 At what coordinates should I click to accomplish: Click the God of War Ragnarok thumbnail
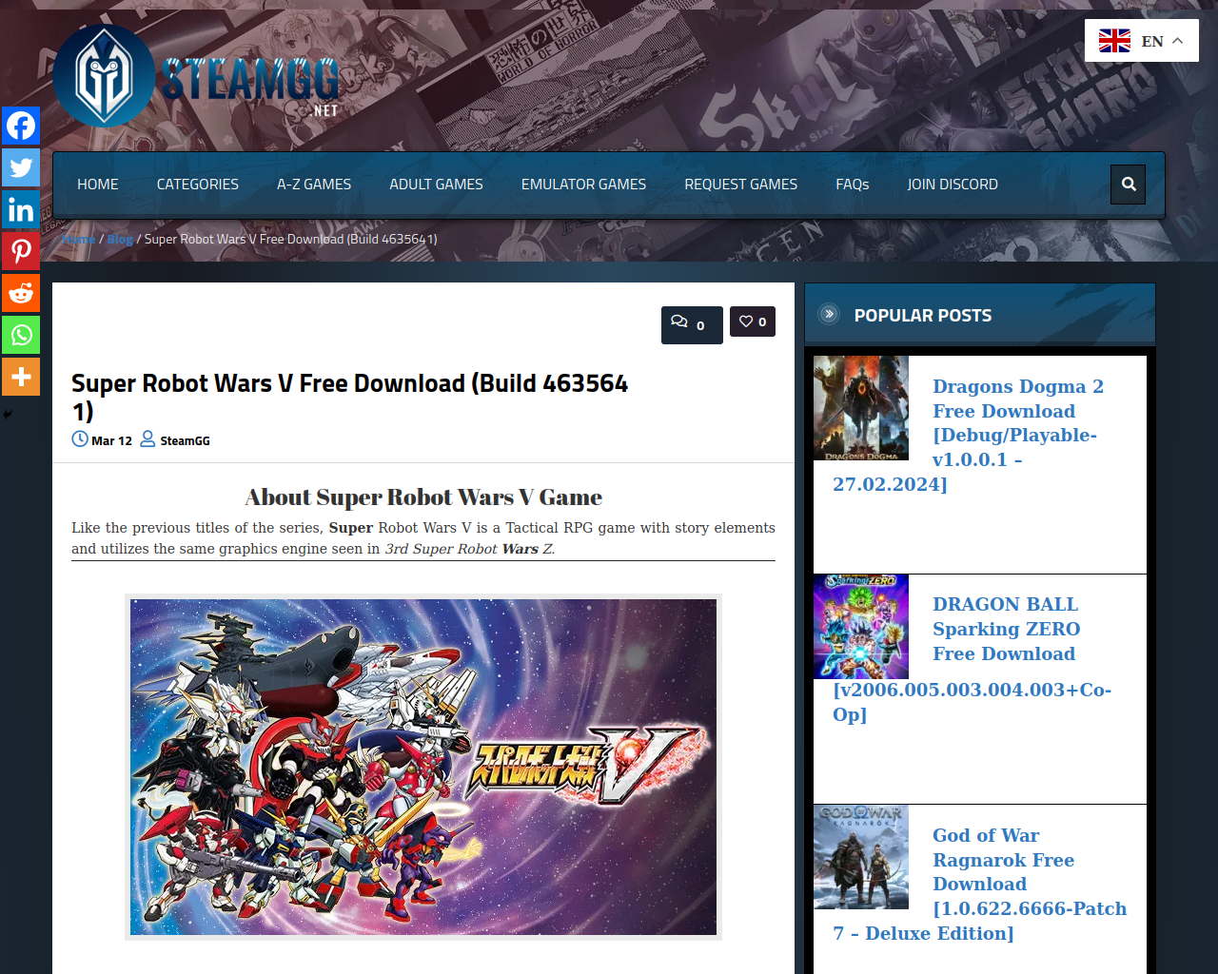click(861, 857)
